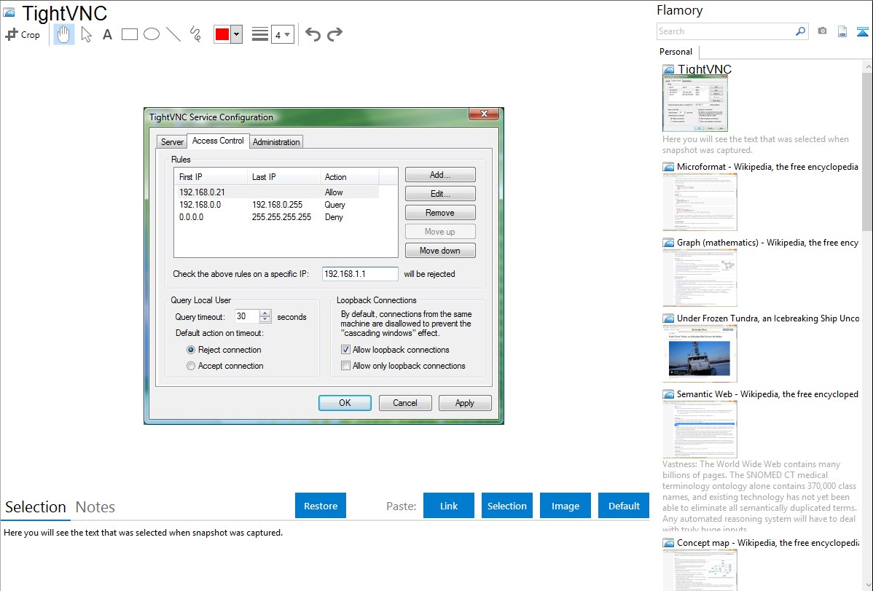
Task: Enable Reject connection radio option
Action: 192,350
